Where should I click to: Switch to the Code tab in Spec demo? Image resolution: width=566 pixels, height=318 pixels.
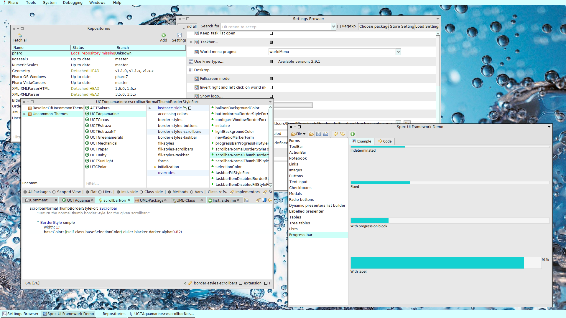(x=385, y=141)
